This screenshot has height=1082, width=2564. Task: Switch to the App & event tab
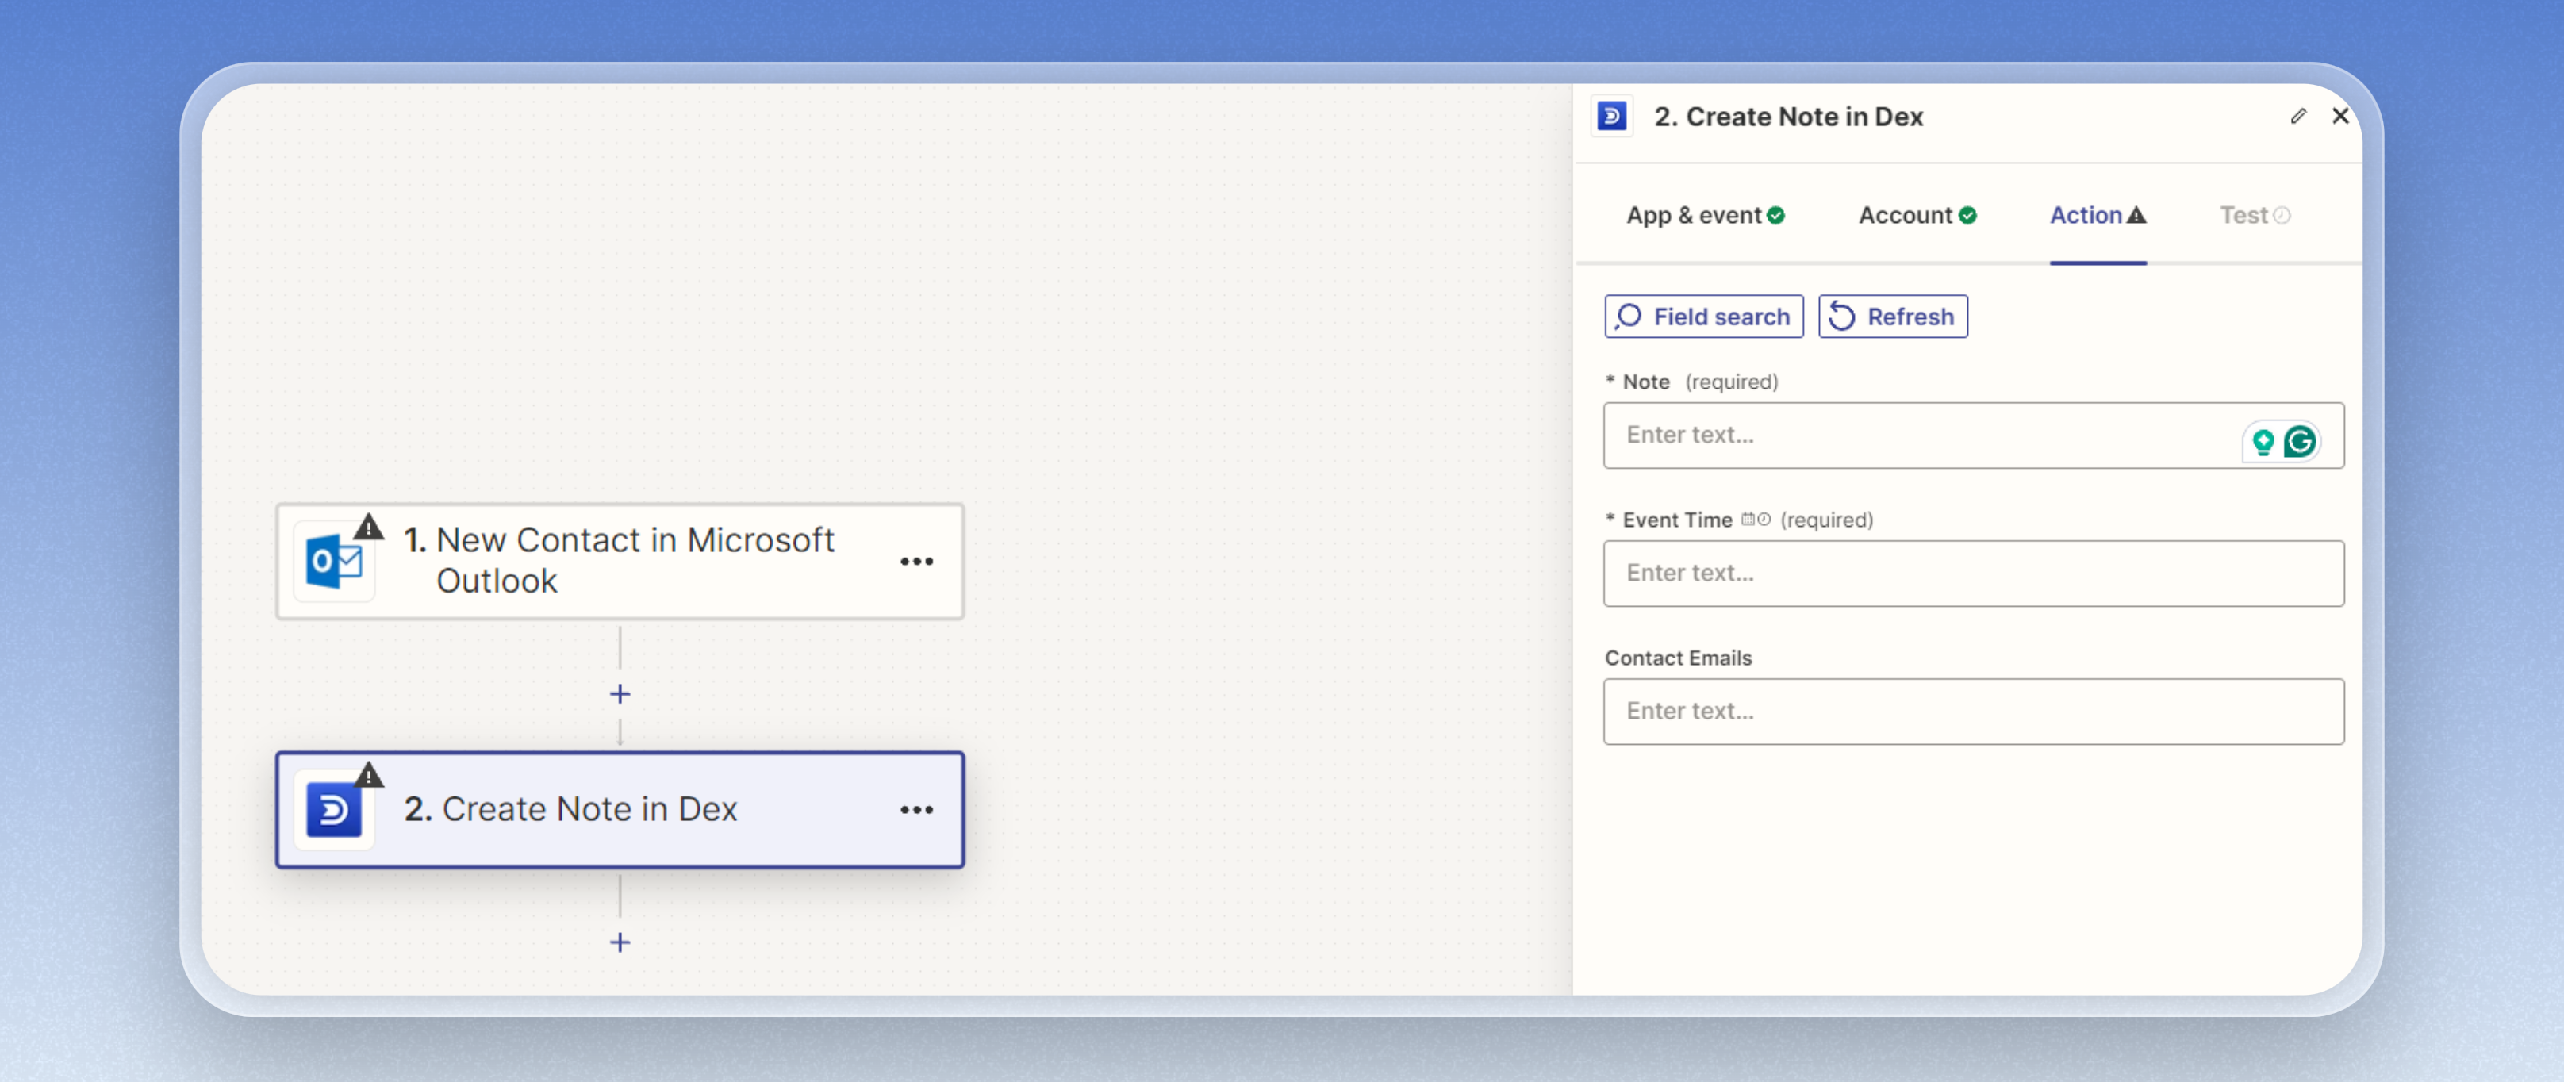point(1704,215)
